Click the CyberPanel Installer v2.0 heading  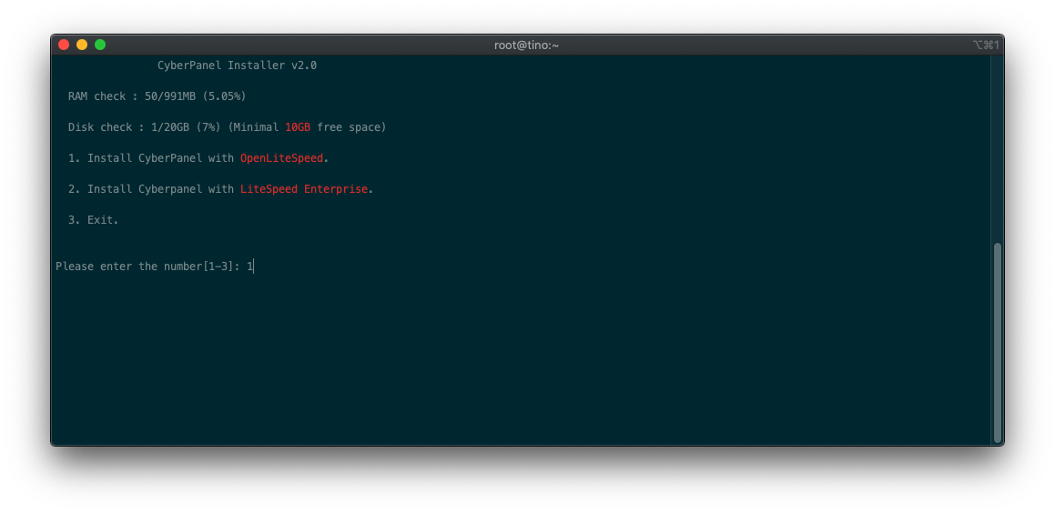point(237,65)
